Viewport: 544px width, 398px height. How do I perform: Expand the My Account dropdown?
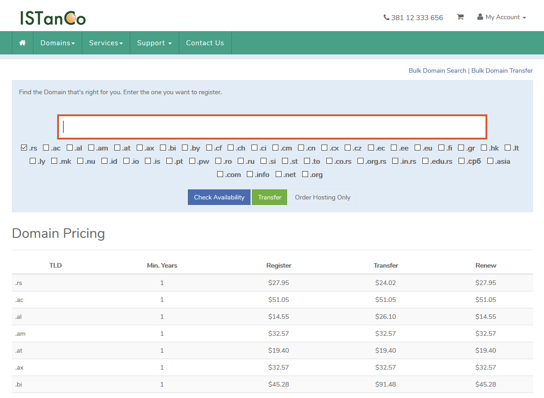501,17
